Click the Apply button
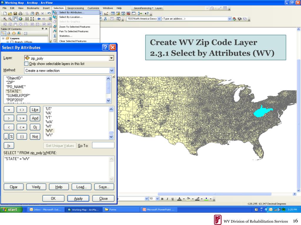The image size is (301, 225). pyautogui.click(x=78, y=198)
